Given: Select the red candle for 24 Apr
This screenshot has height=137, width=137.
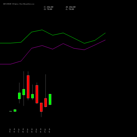Looking at the screenshot, I should pyautogui.click(x=41, y=107).
